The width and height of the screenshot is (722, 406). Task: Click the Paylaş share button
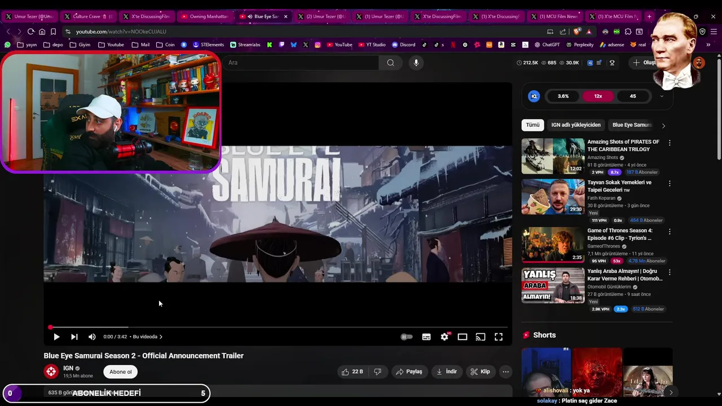[409, 372]
